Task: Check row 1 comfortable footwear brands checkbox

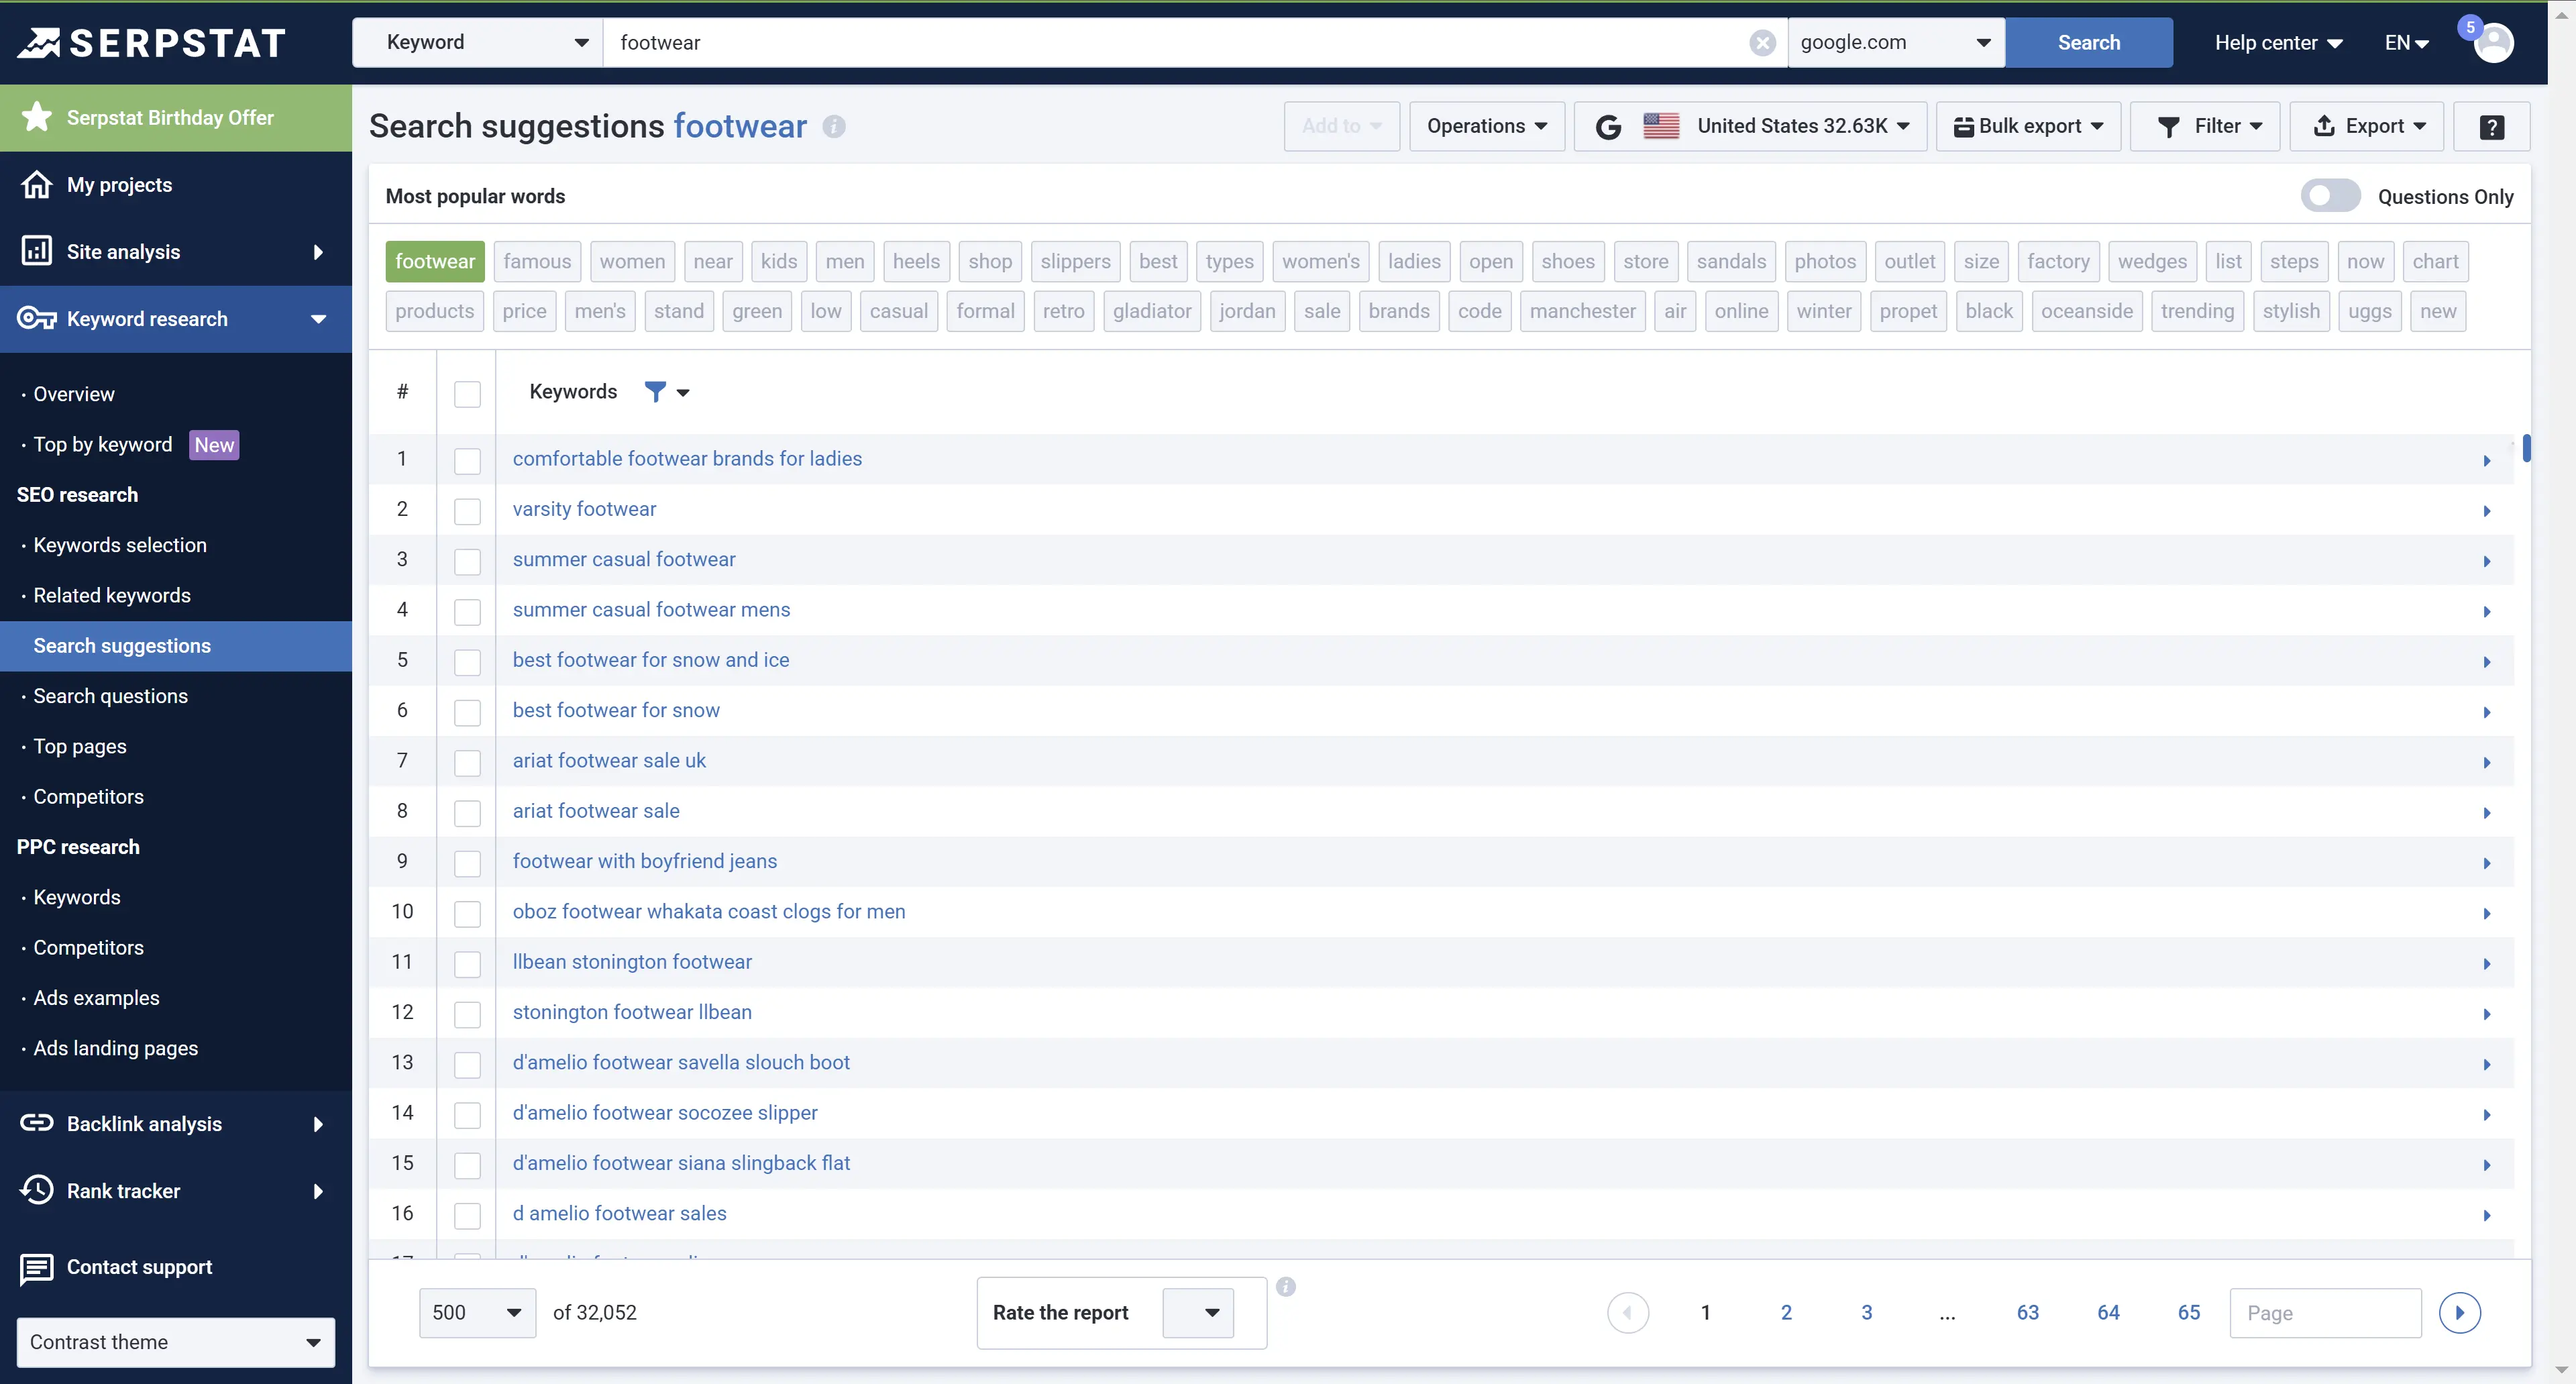Action: (x=467, y=460)
